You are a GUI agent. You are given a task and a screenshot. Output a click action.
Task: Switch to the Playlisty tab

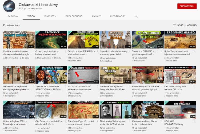tap(50, 16)
